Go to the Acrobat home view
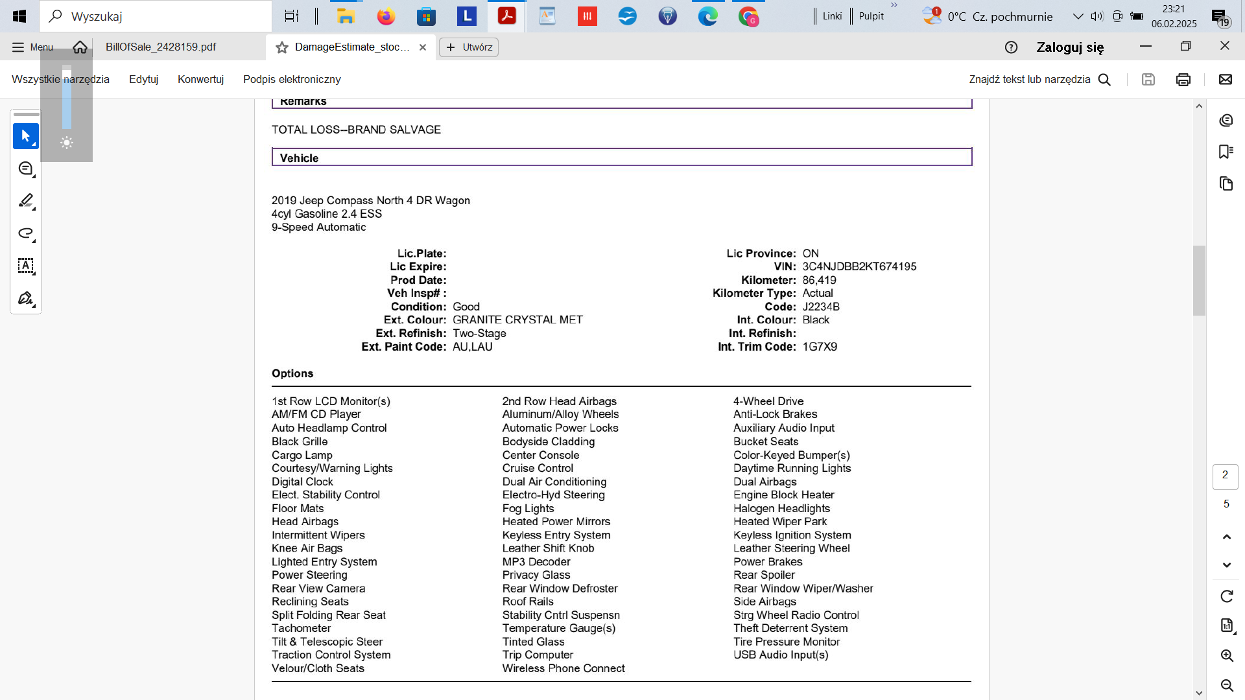This screenshot has height=700, width=1245. coord(80,47)
